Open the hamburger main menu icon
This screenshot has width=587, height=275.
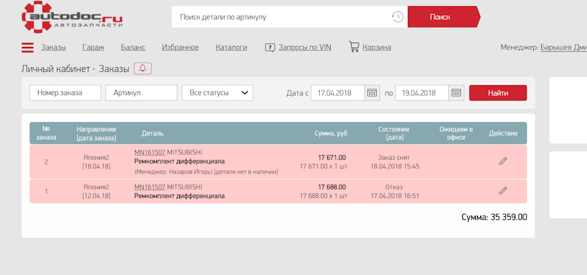click(x=28, y=48)
